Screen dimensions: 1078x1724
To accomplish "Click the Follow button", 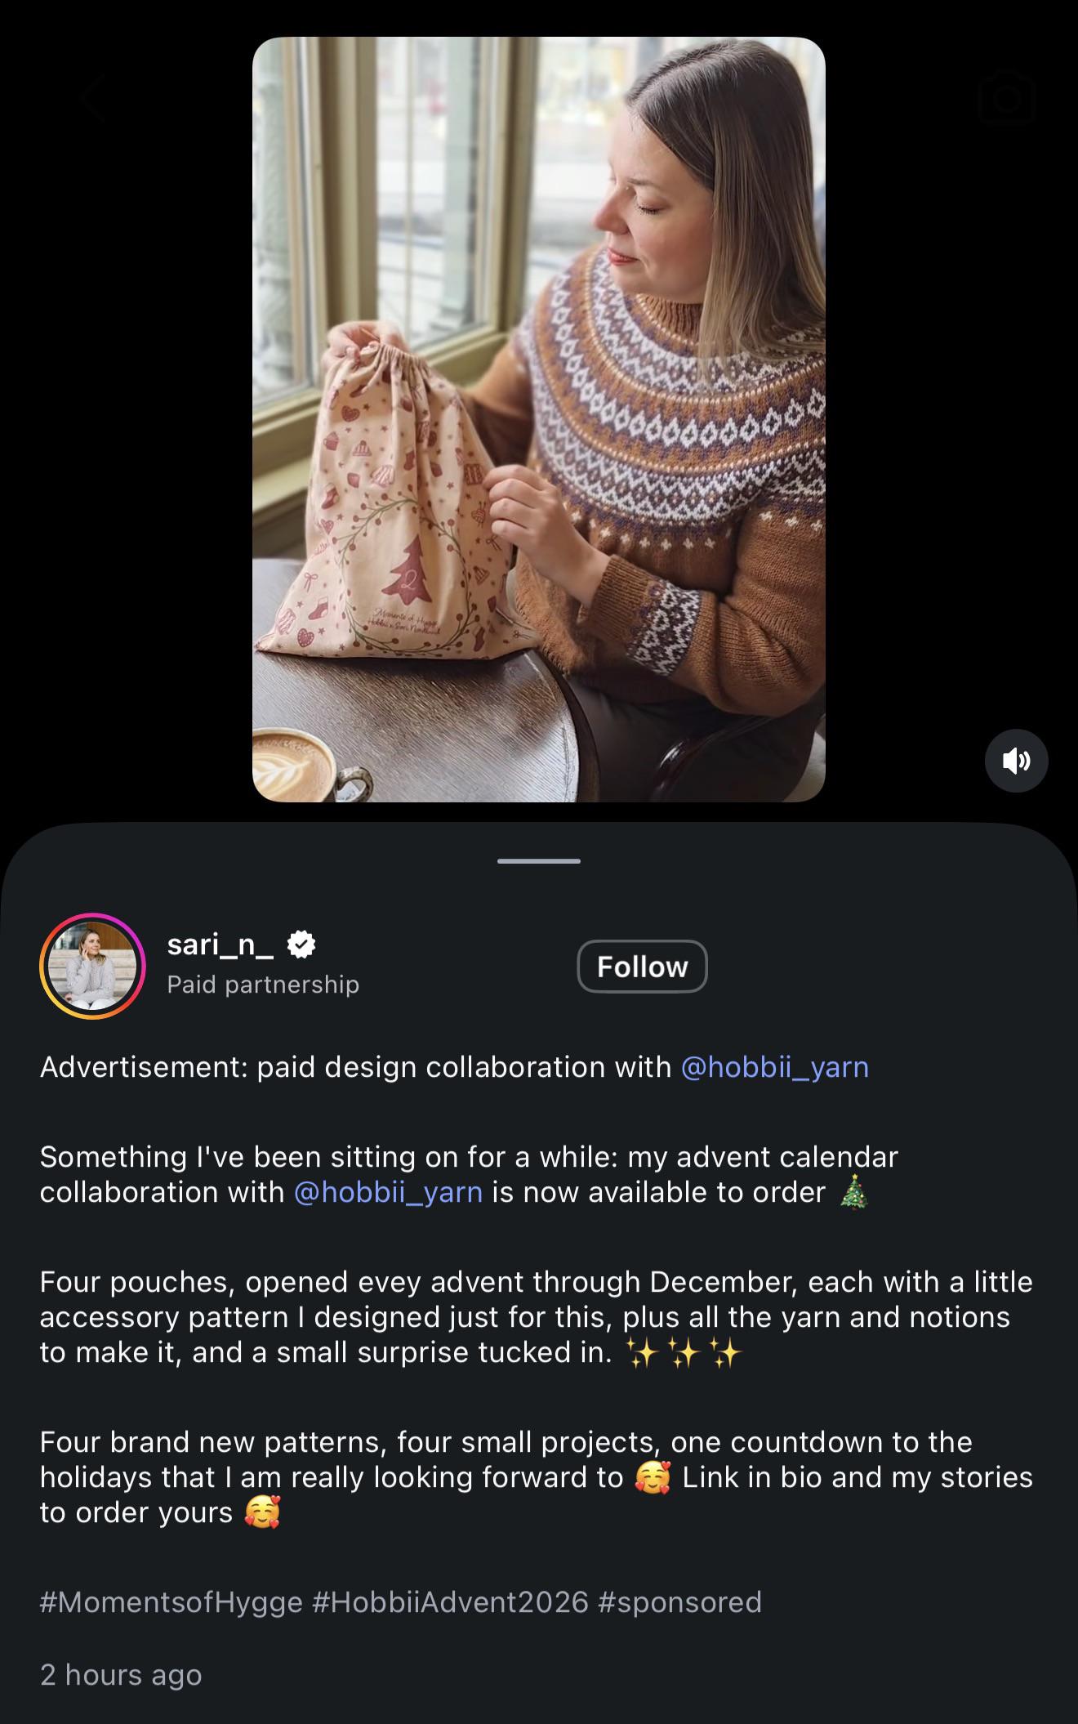I will 642,967.
